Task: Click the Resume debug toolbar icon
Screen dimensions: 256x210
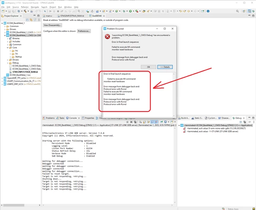Action: pyautogui.click(x=50, y=11)
